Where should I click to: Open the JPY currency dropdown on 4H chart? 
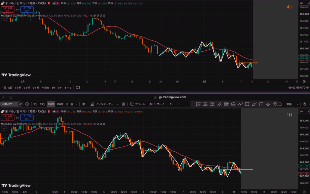304,3
